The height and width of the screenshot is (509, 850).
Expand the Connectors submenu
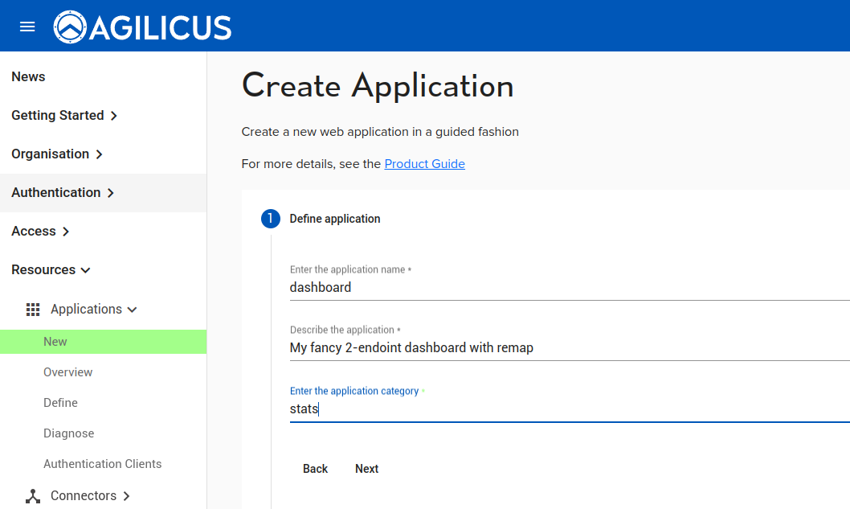click(126, 496)
